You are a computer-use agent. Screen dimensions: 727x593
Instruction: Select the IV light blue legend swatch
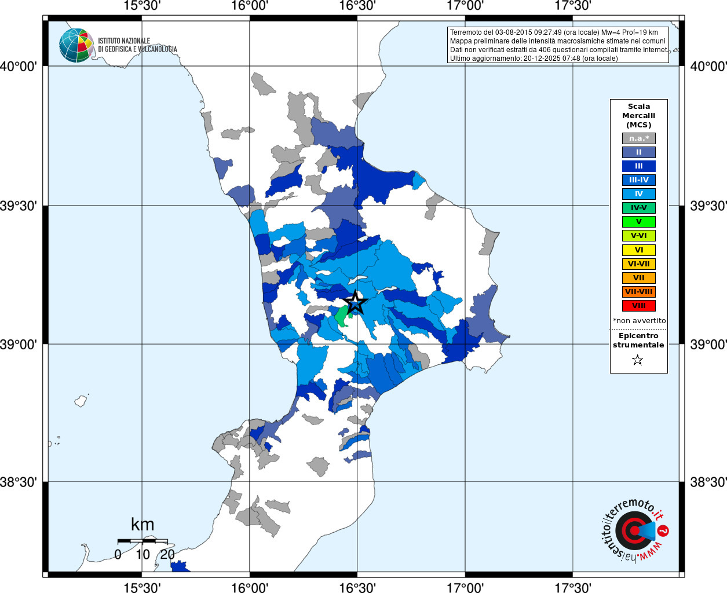[638, 194]
